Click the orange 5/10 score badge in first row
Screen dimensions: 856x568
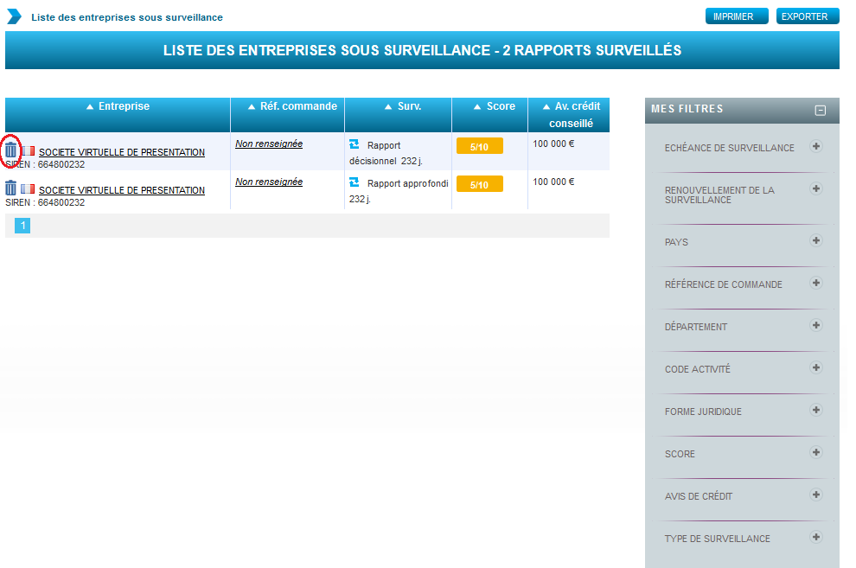[x=479, y=147]
